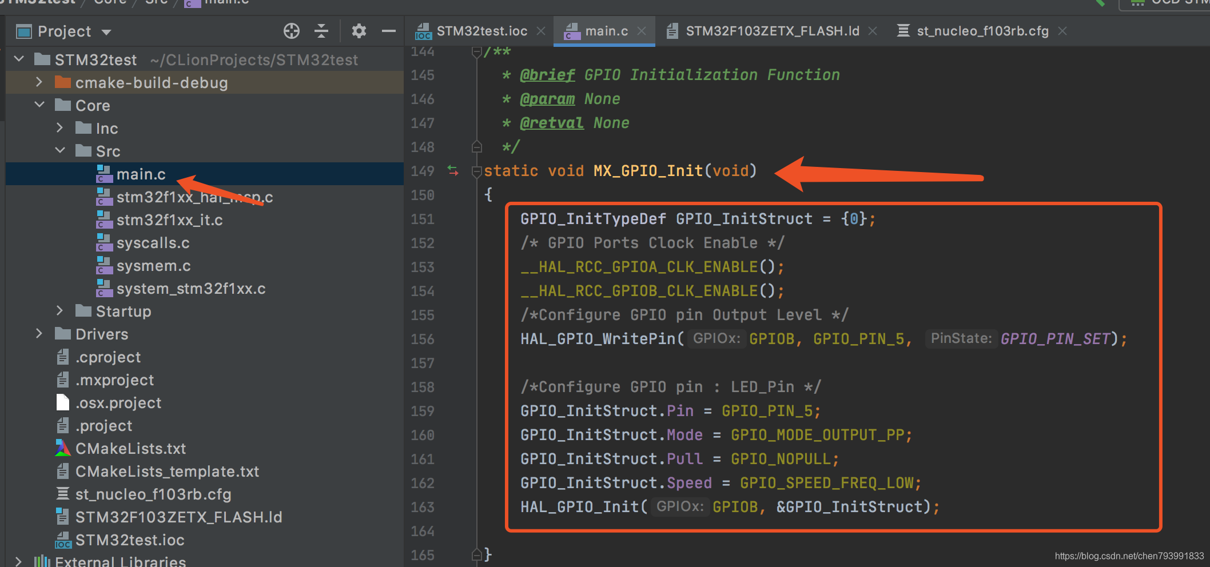
Task: Select main.c in project tree
Action: point(141,174)
